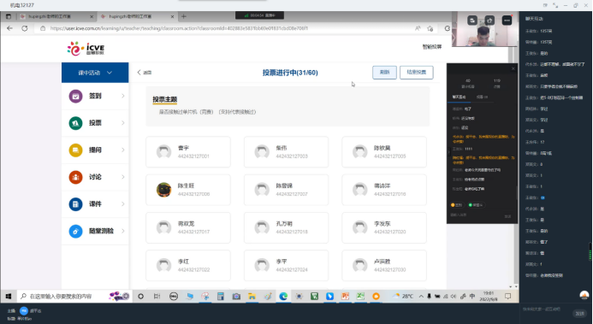This screenshot has width=593, height=324.
Task: Open the Edge browser taskbar icon
Action: pos(283,297)
